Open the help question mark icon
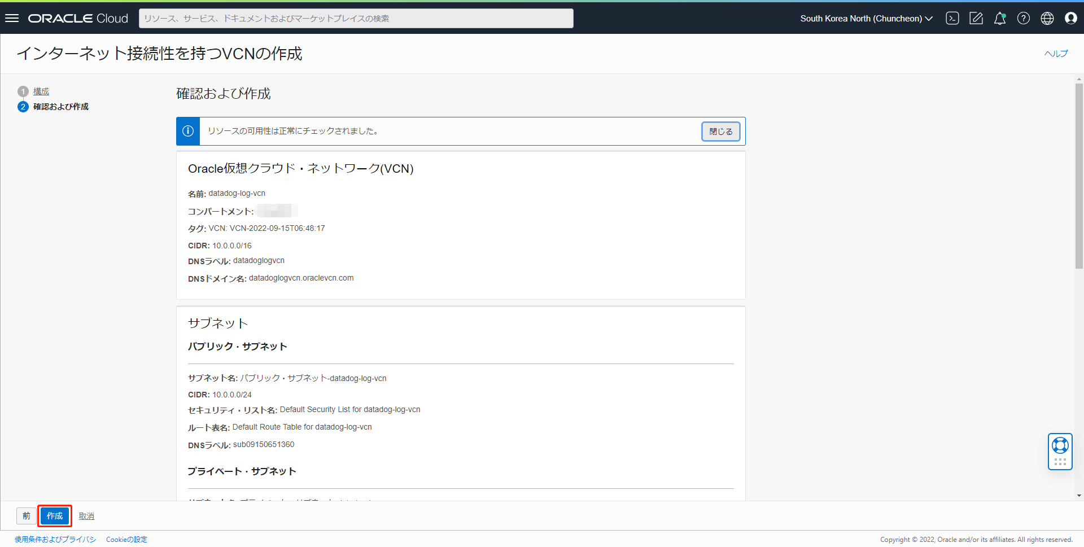1084x547 pixels. 1023,18
